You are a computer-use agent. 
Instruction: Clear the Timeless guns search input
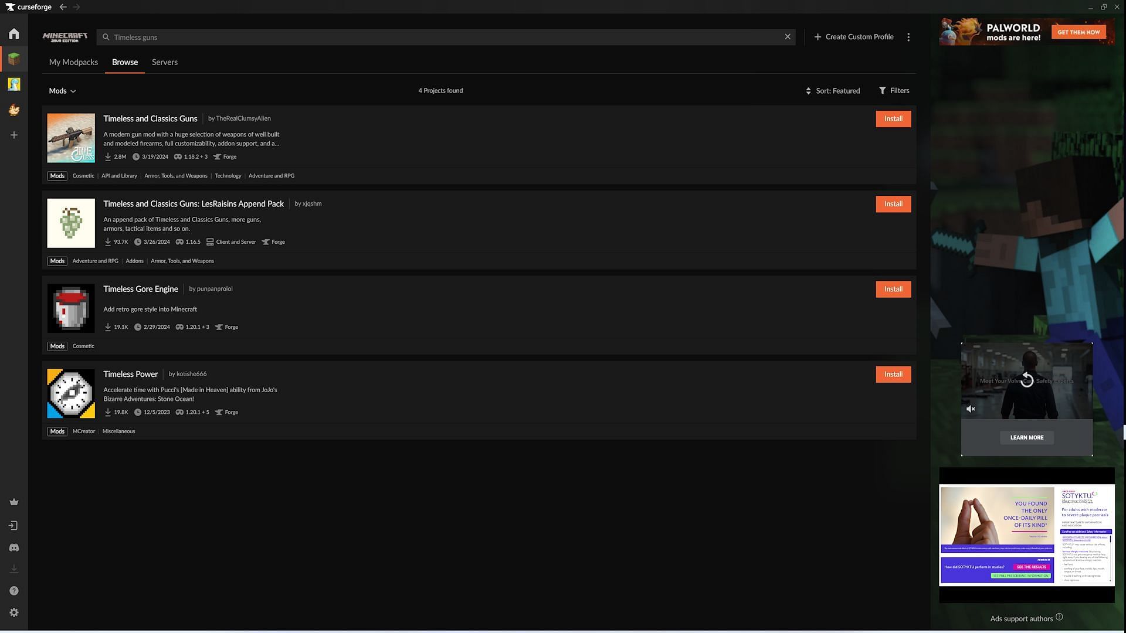tap(788, 36)
